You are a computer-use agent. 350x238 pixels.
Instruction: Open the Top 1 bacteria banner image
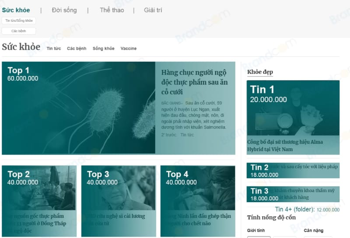(79, 108)
